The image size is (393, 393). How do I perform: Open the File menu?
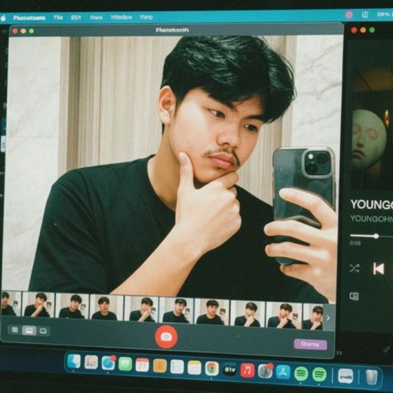[58, 17]
